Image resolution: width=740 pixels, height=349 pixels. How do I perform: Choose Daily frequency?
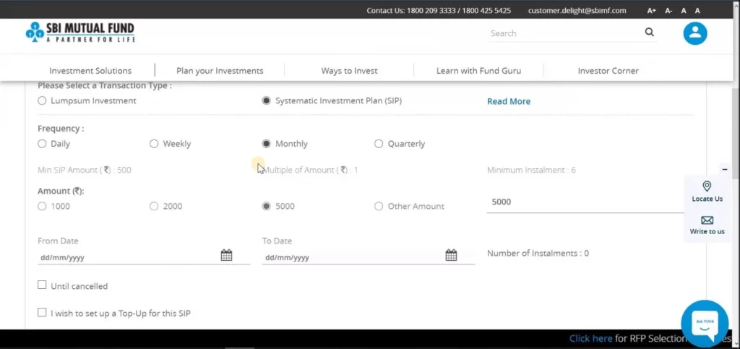click(42, 144)
